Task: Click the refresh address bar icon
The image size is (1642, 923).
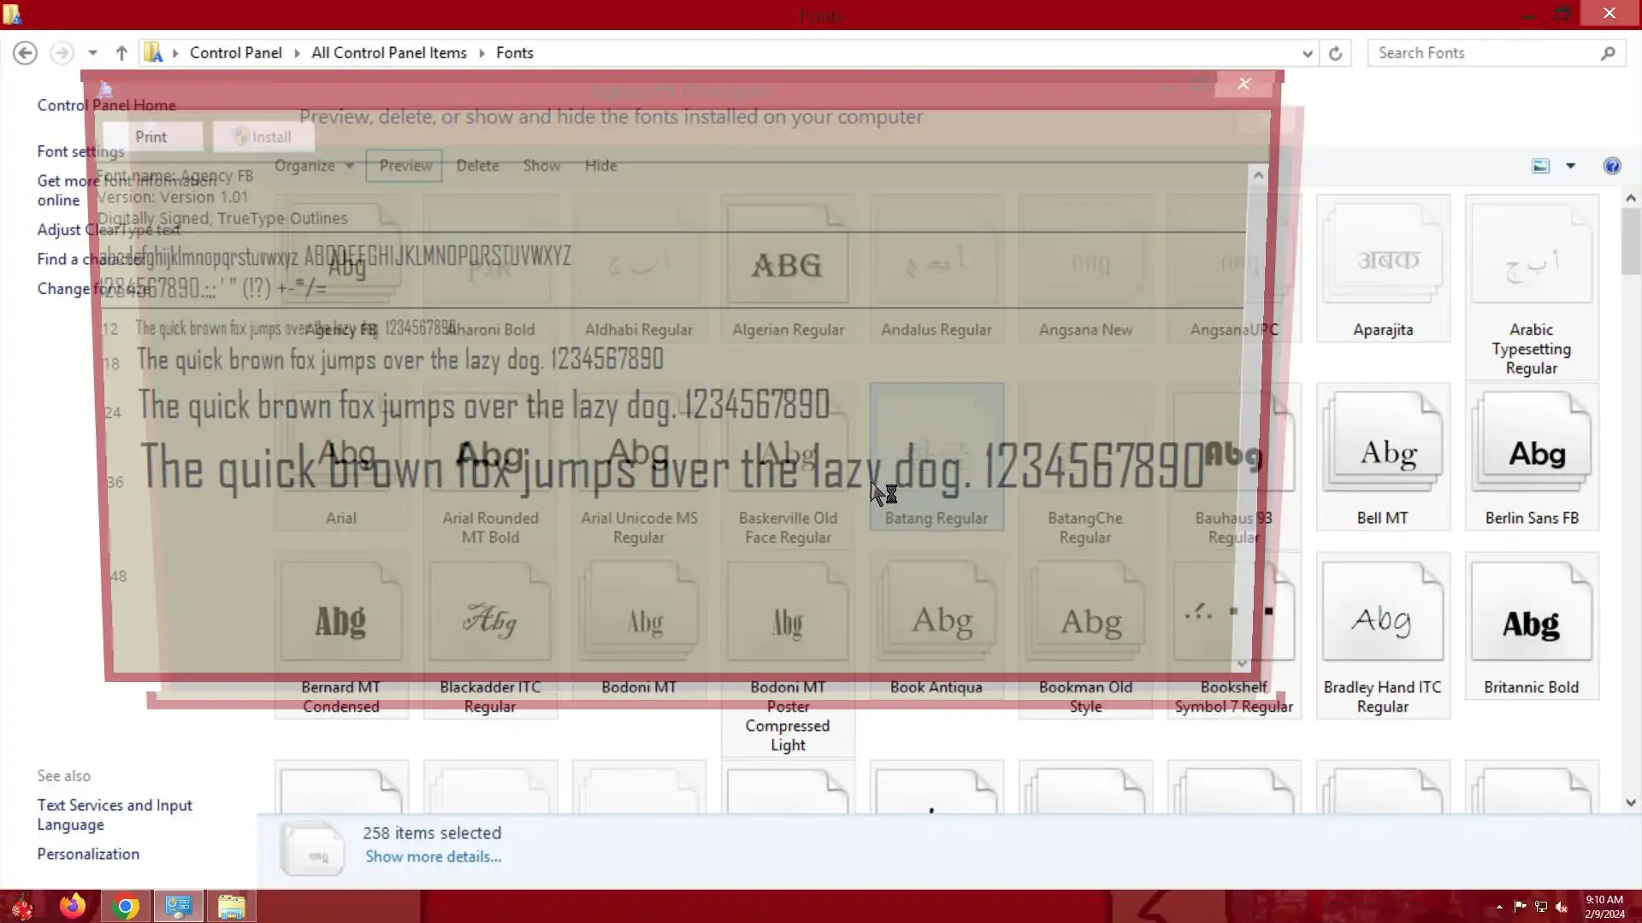Action: 1335,53
